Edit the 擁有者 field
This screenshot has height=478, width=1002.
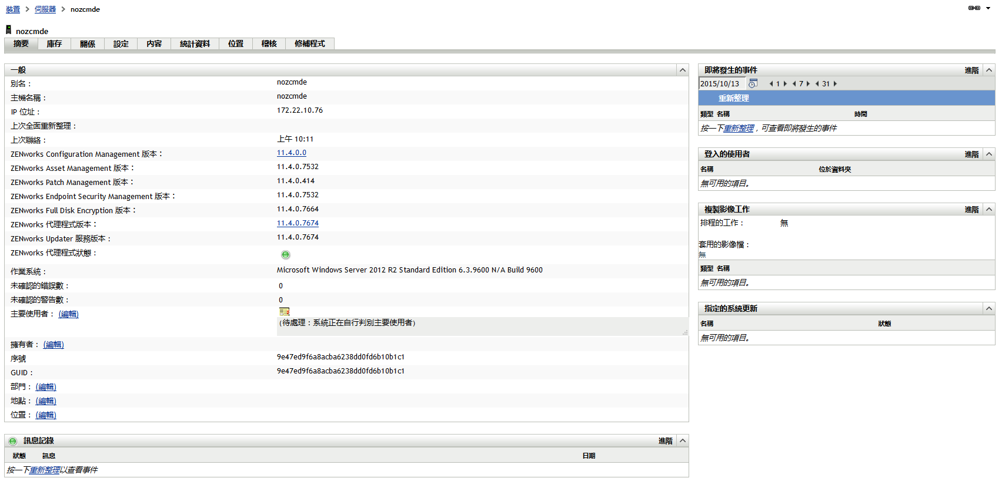pyautogui.click(x=54, y=345)
